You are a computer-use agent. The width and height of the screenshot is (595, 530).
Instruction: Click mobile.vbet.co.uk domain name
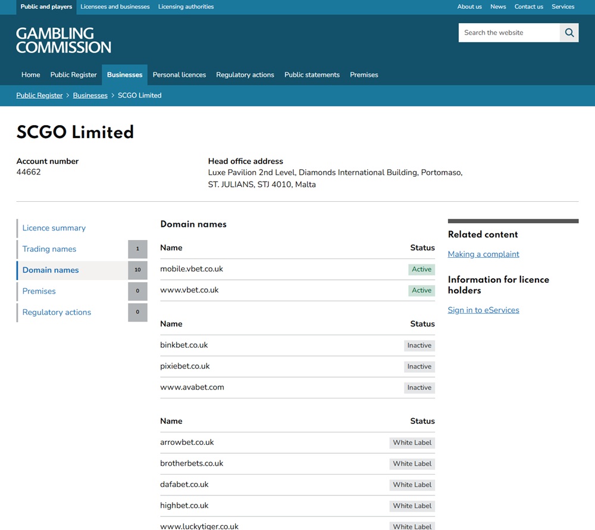(x=192, y=269)
